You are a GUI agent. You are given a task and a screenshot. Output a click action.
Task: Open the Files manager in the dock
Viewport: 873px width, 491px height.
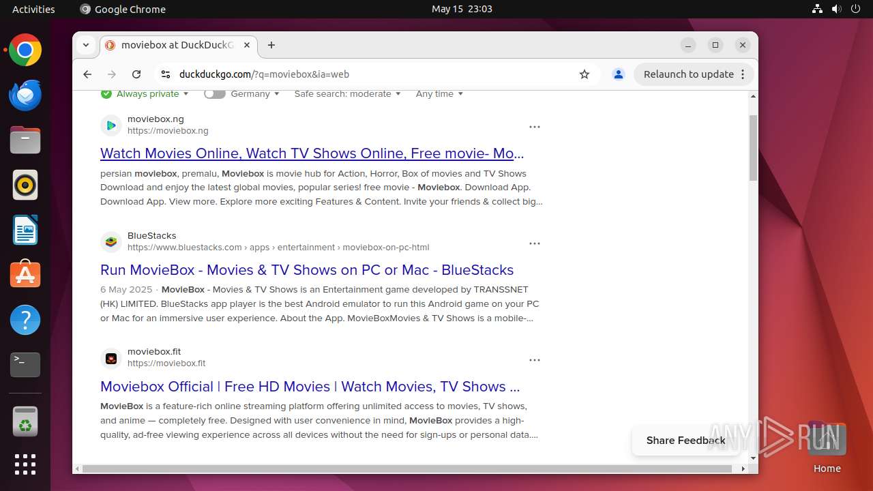point(25,140)
